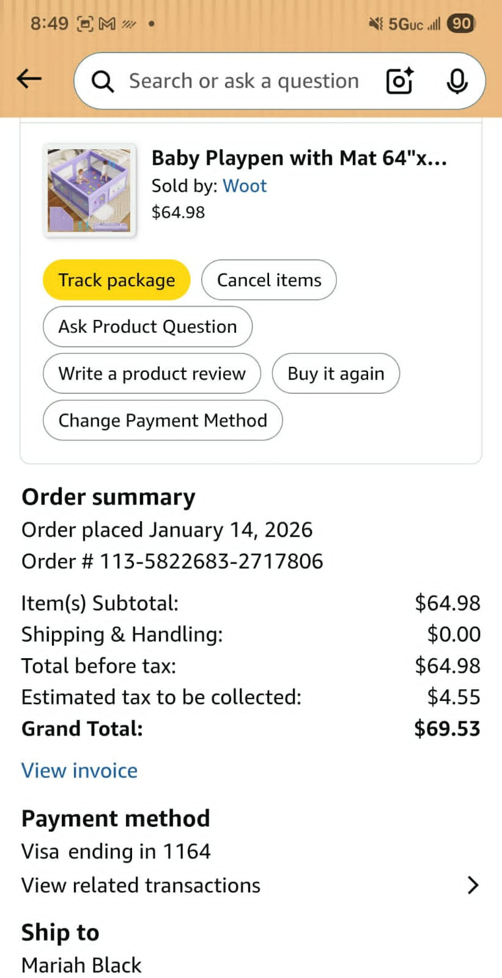Tap the screenshot notification status icon
This screenshot has height=978, width=502.
(85, 24)
